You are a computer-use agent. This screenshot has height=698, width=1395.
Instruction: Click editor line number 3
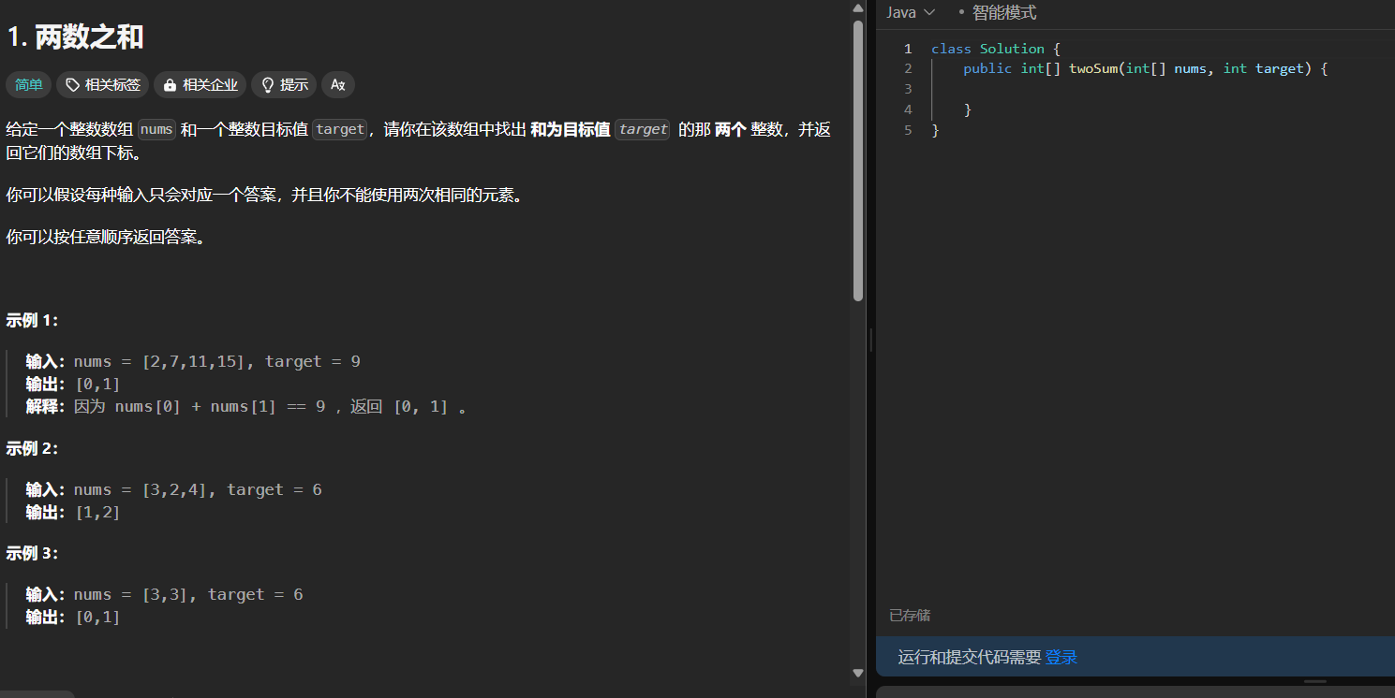[x=908, y=89]
